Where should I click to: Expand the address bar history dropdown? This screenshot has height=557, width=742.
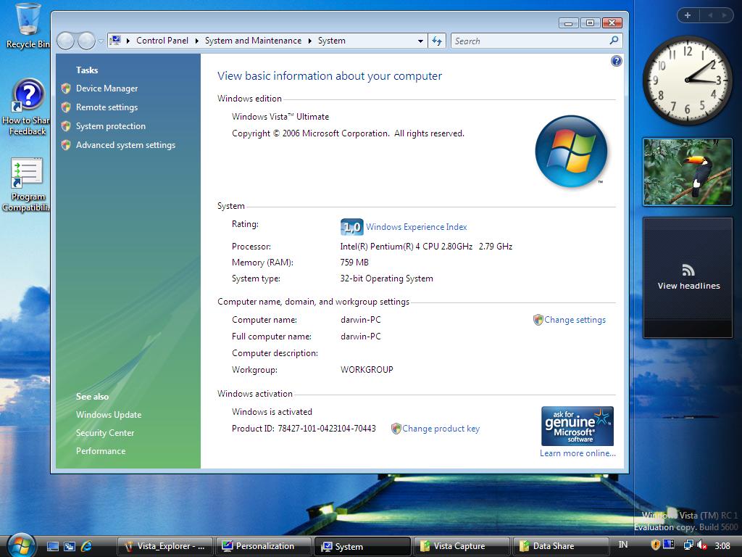tap(420, 41)
